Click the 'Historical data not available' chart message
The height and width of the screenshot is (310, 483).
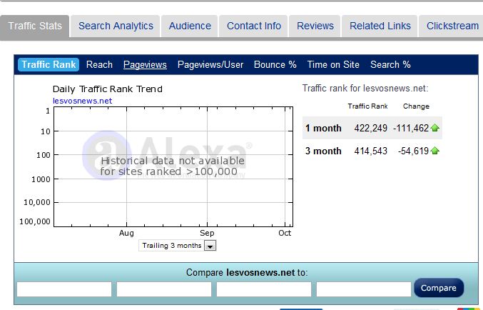click(x=172, y=166)
